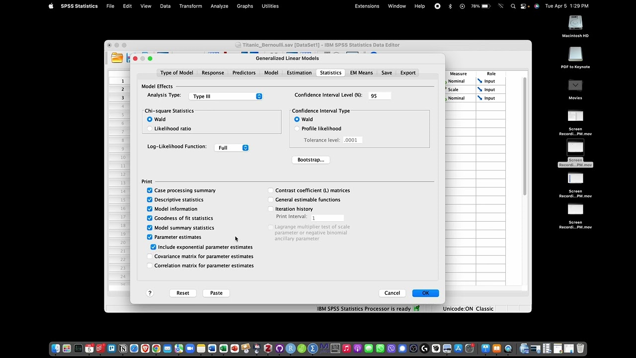Open the Transform menu
This screenshot has width=636, height=358.
point(191,6)
